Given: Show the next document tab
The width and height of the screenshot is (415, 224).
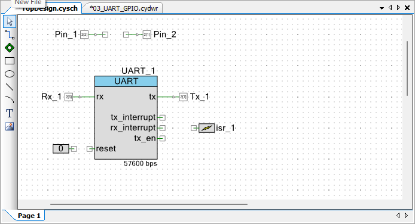Looking at the screenshot, I should click(399, 8).
